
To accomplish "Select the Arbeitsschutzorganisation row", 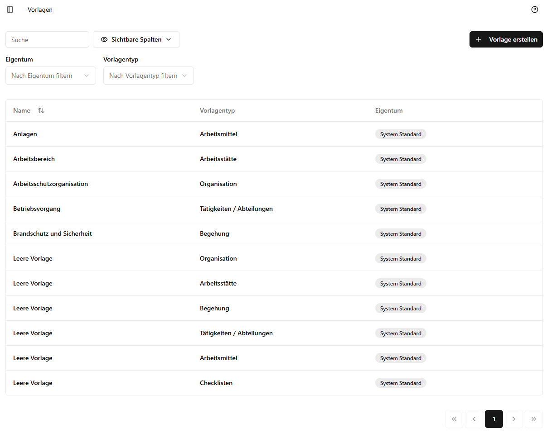I will 51,184.
